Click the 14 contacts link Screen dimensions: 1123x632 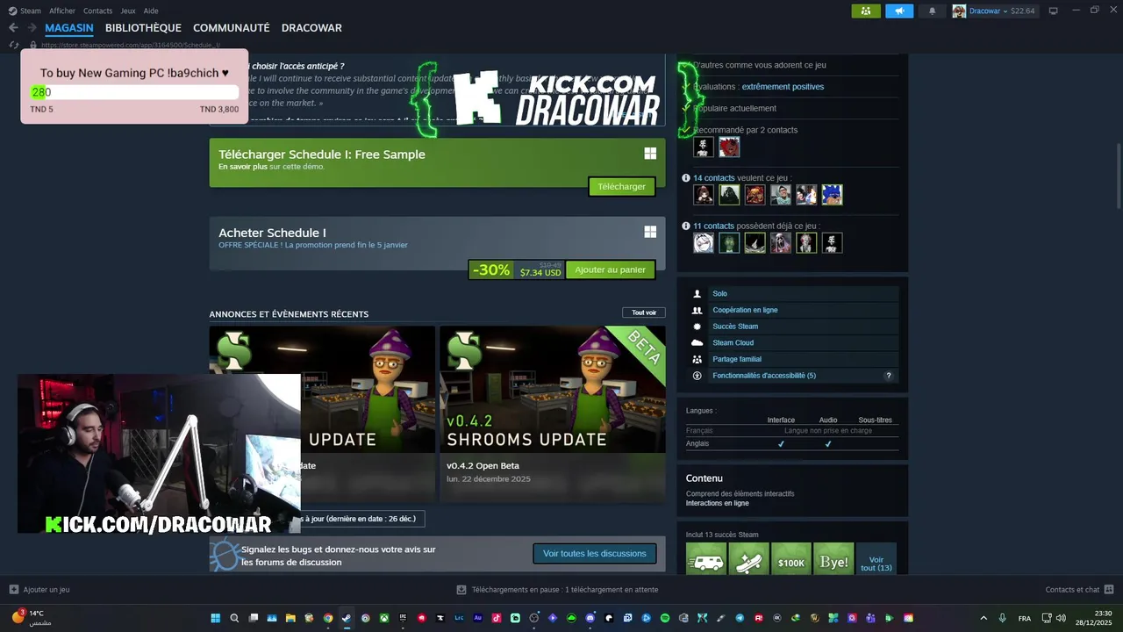pos(713,178)
